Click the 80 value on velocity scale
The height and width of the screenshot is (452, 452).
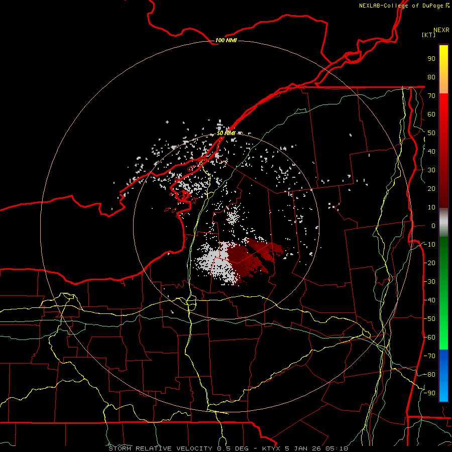(x=431, y=77)
